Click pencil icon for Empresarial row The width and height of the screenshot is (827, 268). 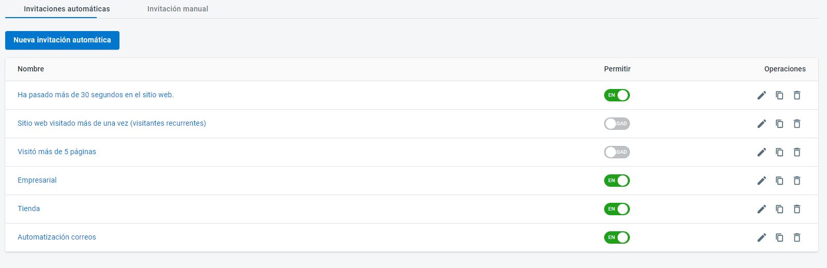761,181
